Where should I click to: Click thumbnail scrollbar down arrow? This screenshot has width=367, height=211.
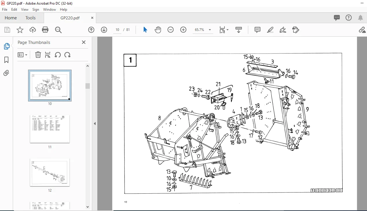88,207
